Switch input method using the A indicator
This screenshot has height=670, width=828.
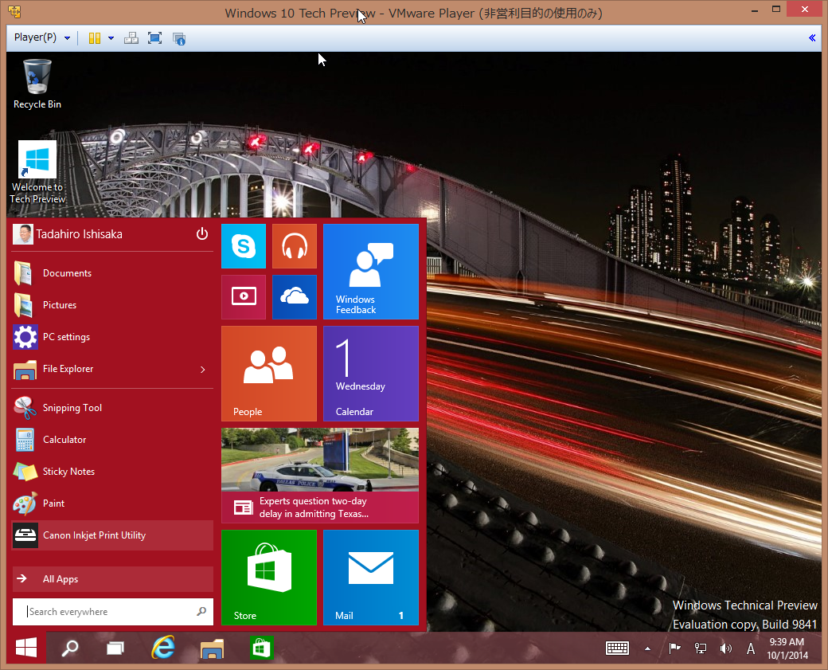750,648
